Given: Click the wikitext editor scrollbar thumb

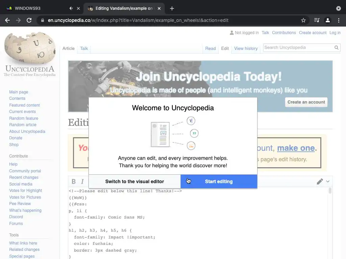Looking at the screenshot, I should 330,191.
